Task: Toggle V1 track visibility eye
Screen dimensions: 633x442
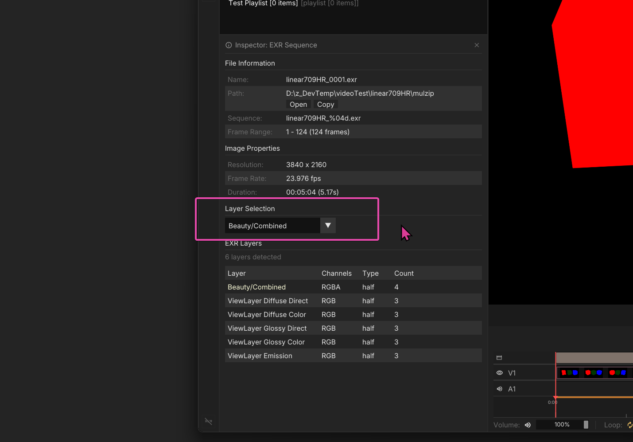Action: tap(500, 373)
